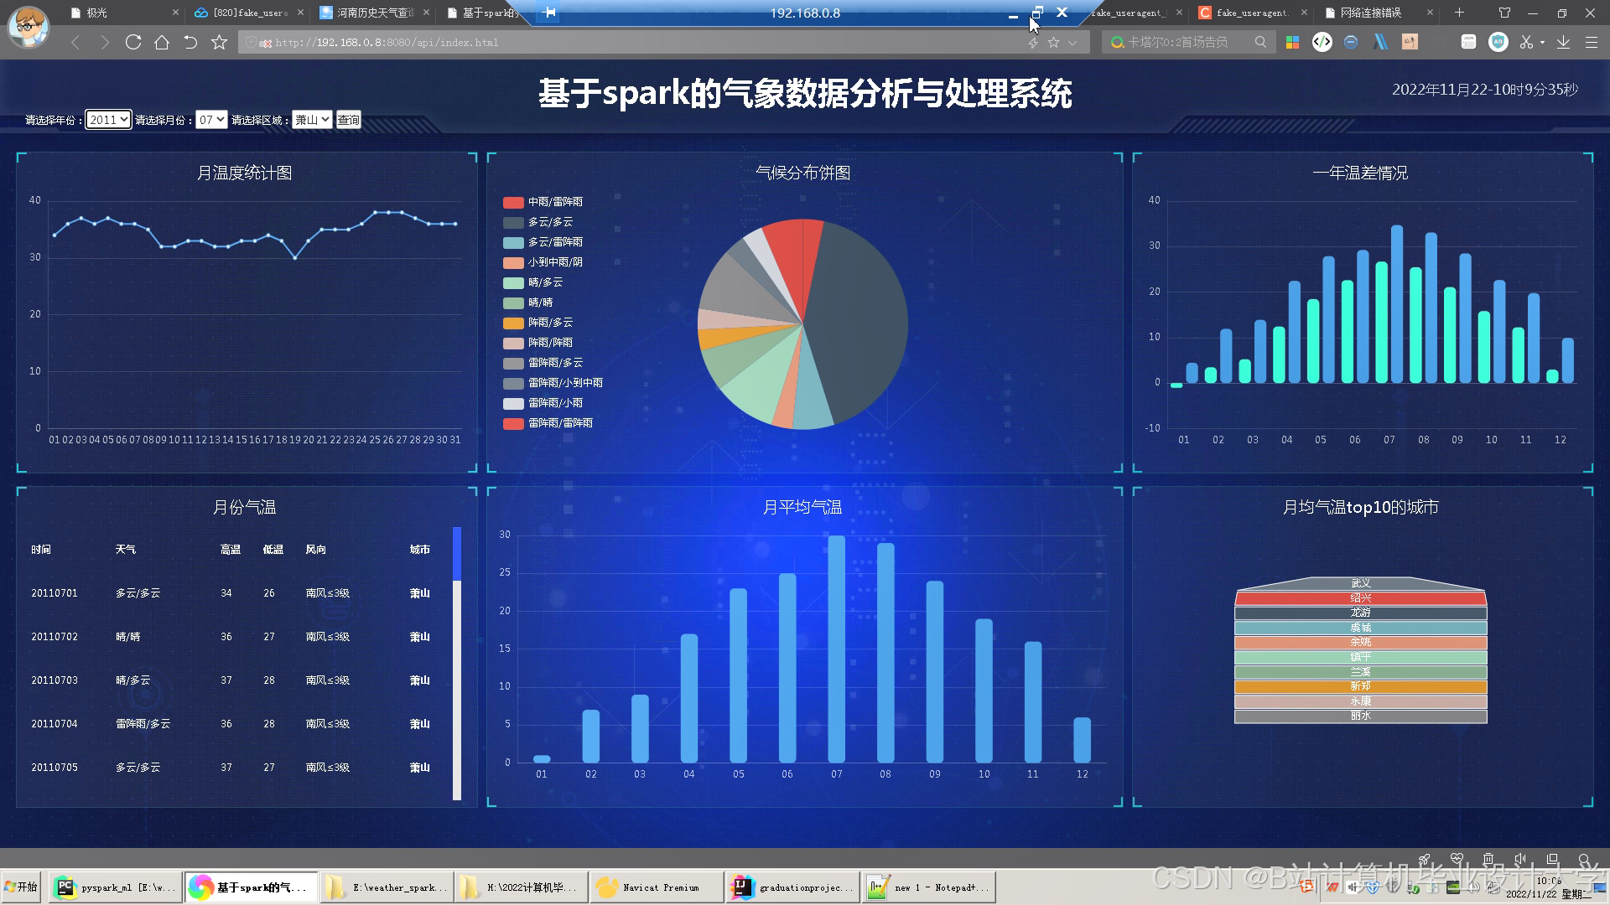The height and width of the screenshot is (905, 1610).
Task: Click the scissors screenshot tool icon
Action: (x=1526, y=42)
